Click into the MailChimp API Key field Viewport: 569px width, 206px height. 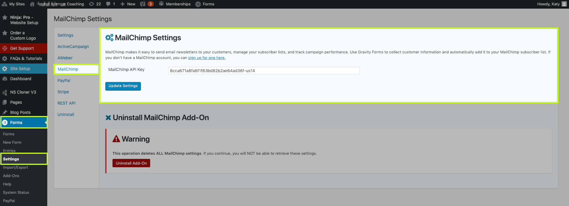(264, 71)
